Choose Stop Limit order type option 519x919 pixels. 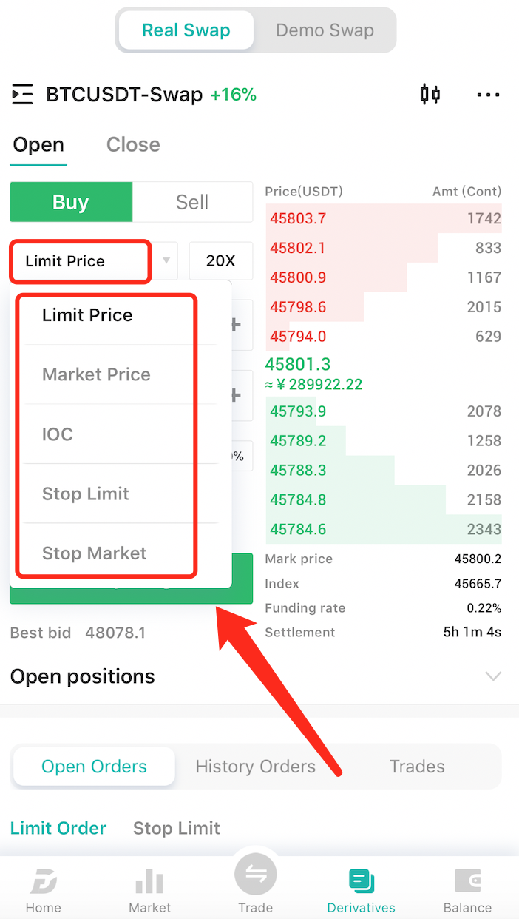tap(86, 494)
